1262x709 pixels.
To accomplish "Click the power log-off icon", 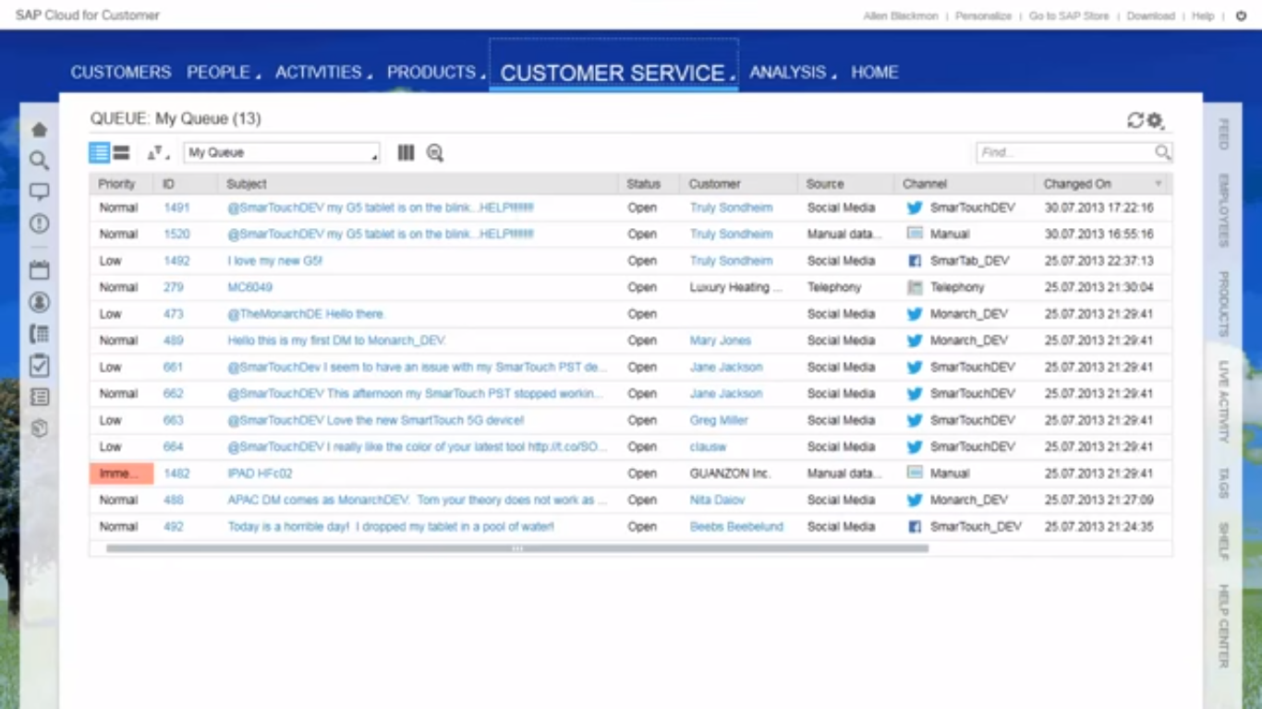I will point(1241,16).
